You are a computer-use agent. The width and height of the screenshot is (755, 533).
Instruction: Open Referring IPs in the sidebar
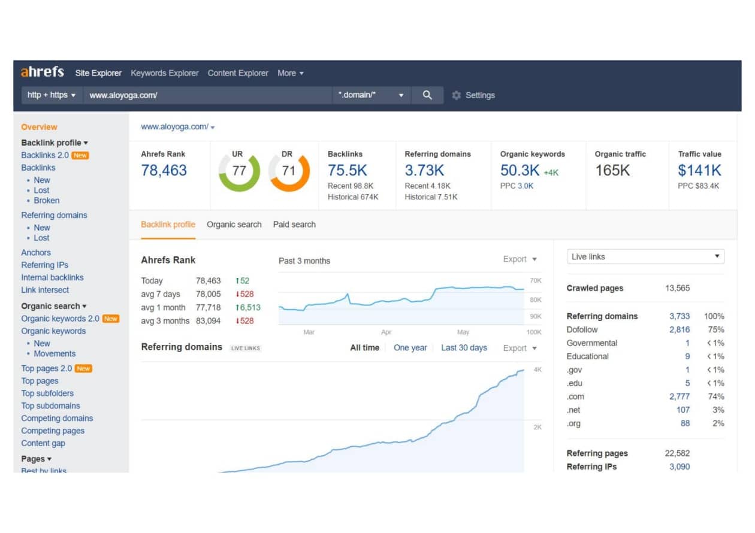(x=45, y=265)
